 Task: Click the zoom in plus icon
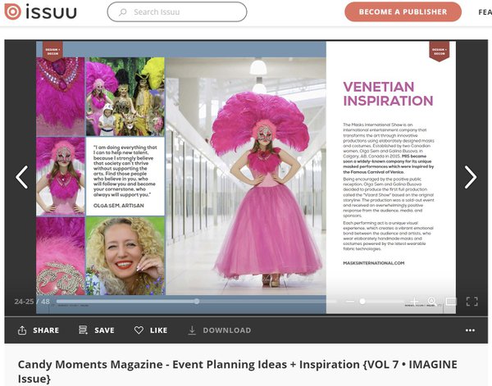[414, 302]
